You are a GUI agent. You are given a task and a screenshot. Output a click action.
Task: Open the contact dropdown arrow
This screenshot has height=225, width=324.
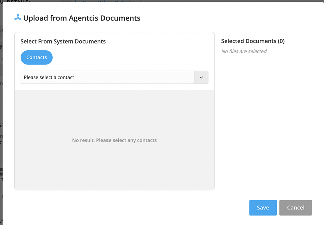coord(201,77)
